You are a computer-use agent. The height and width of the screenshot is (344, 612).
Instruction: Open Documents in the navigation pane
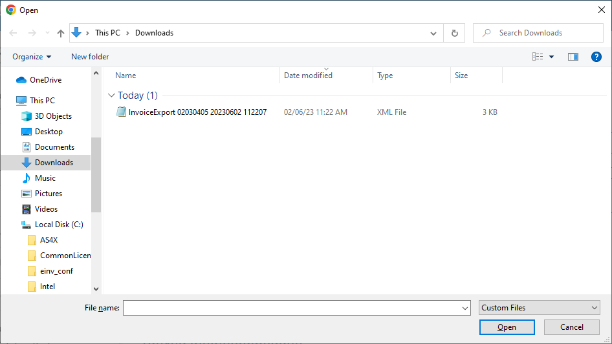click(54, 147)
